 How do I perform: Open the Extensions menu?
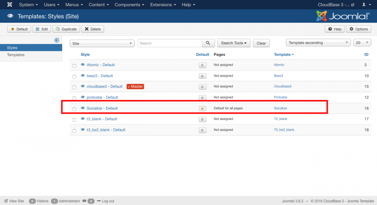tap(163, 5)
